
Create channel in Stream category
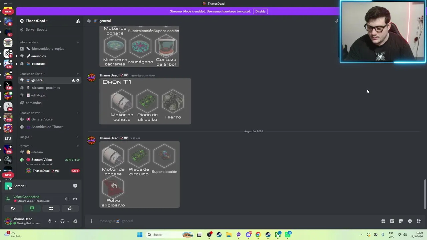[x=78, y=146]
